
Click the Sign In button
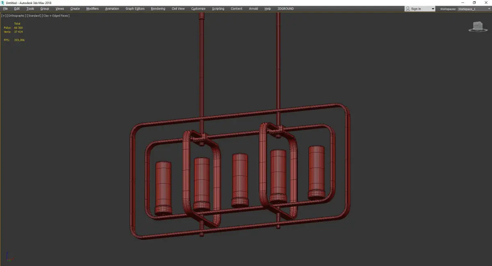click(416, 9)
